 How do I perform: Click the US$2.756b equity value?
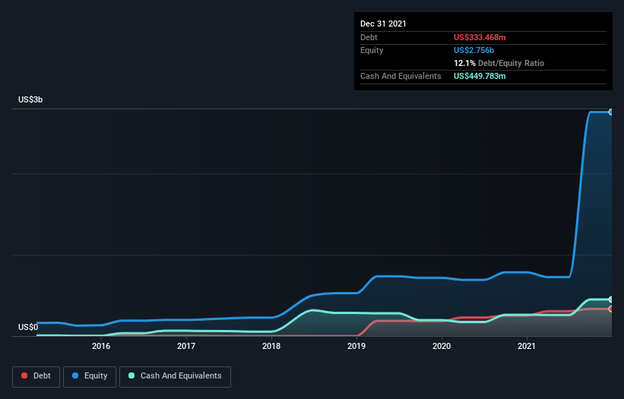tap(474, 50)
